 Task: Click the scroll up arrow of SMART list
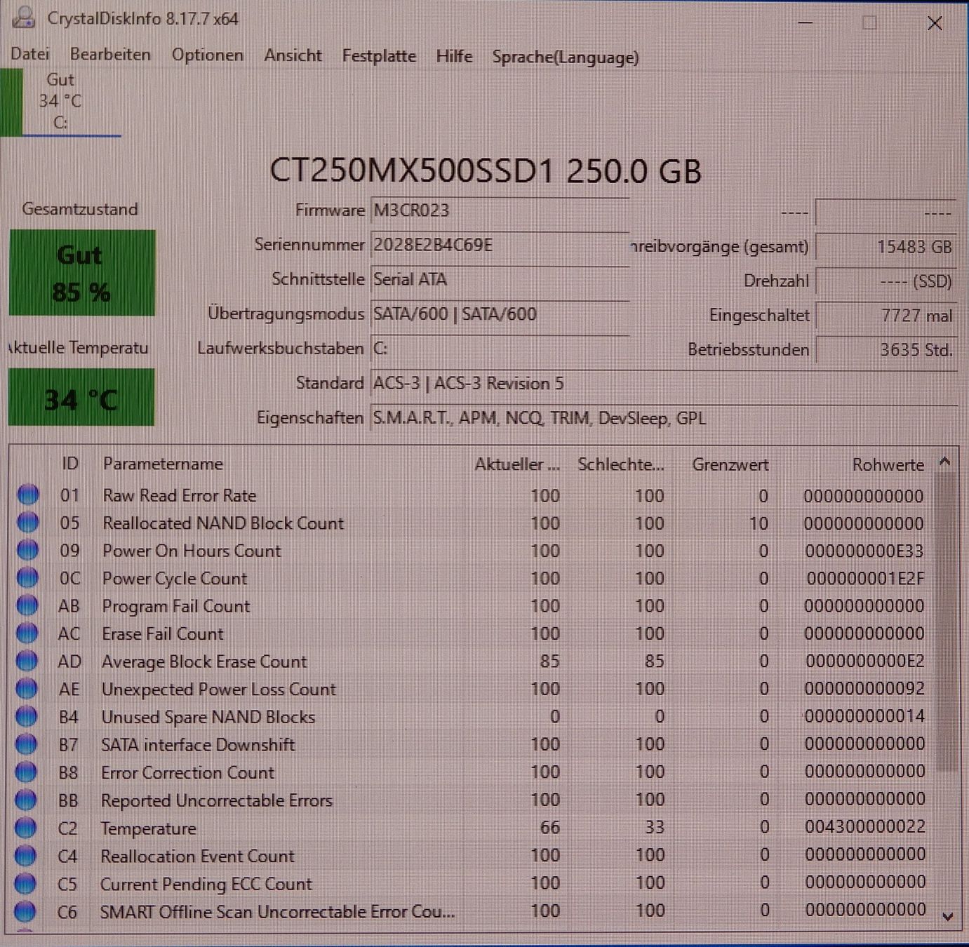(945, 462)
